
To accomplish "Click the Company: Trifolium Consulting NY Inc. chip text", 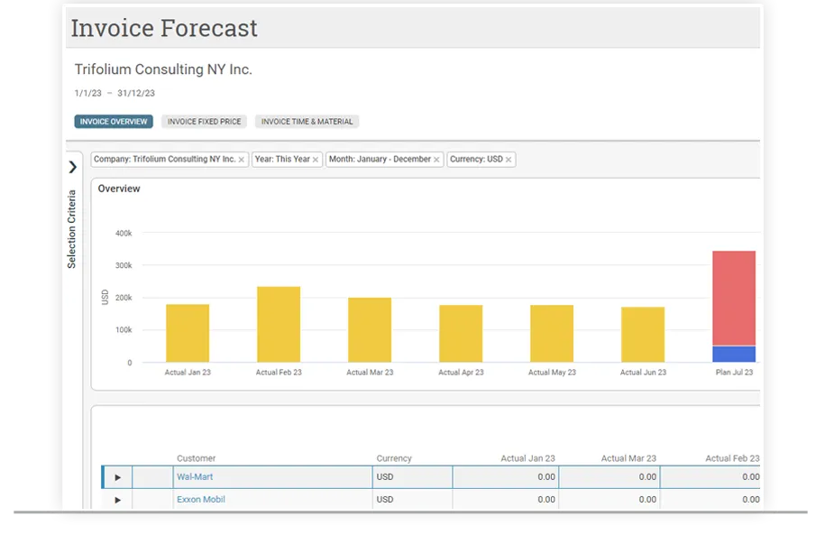I will pos(165,159).
